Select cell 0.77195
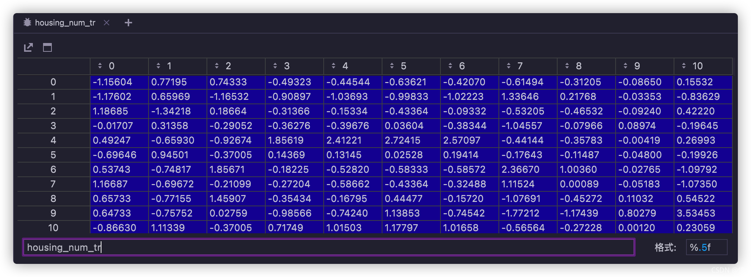This screenshot has width=751, height=277. pos(178,82)
